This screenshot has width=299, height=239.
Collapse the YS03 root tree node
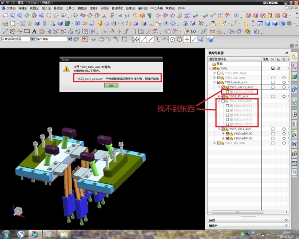click(x=210, y=69)
